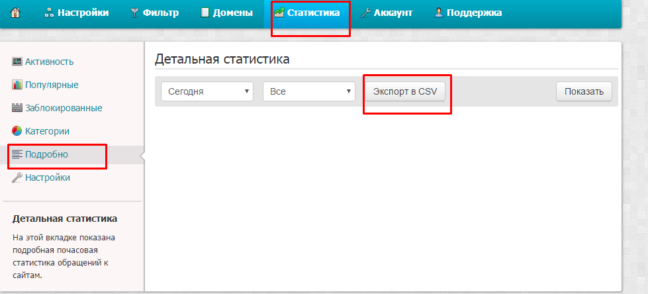Screen dimensions: 648x294
Task: Click the funnel icon beside Фильтр
Action: 135,13
